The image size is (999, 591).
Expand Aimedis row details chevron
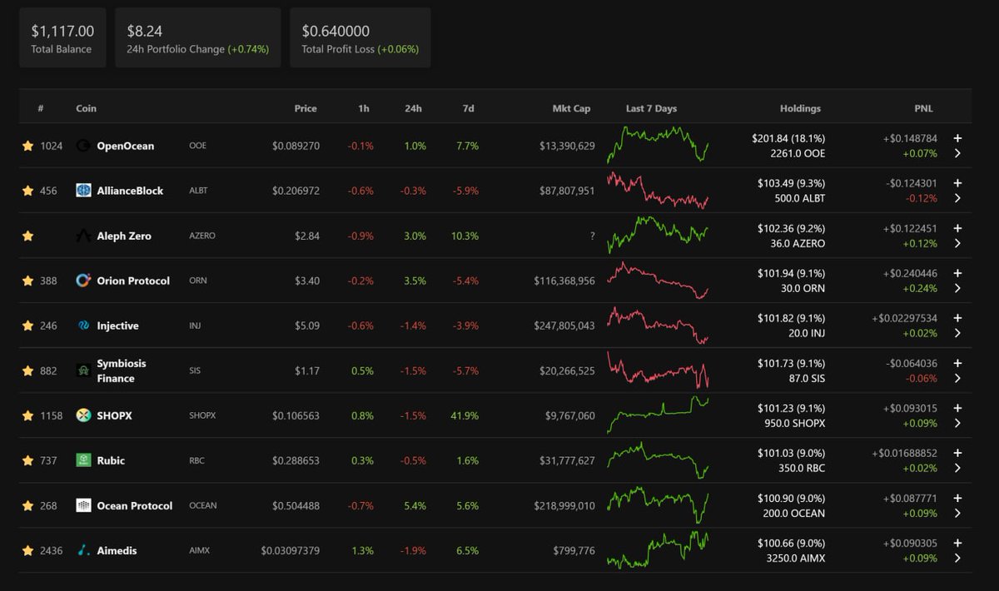coord(957,558)
